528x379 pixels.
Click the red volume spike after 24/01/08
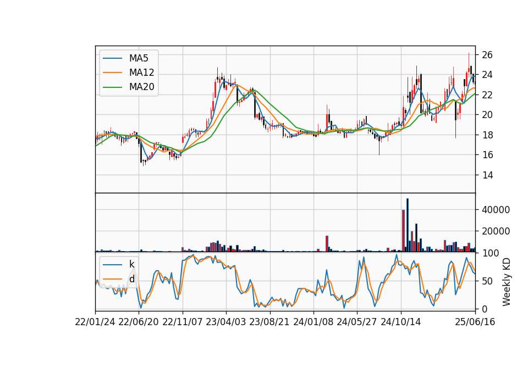coord(327,243)
